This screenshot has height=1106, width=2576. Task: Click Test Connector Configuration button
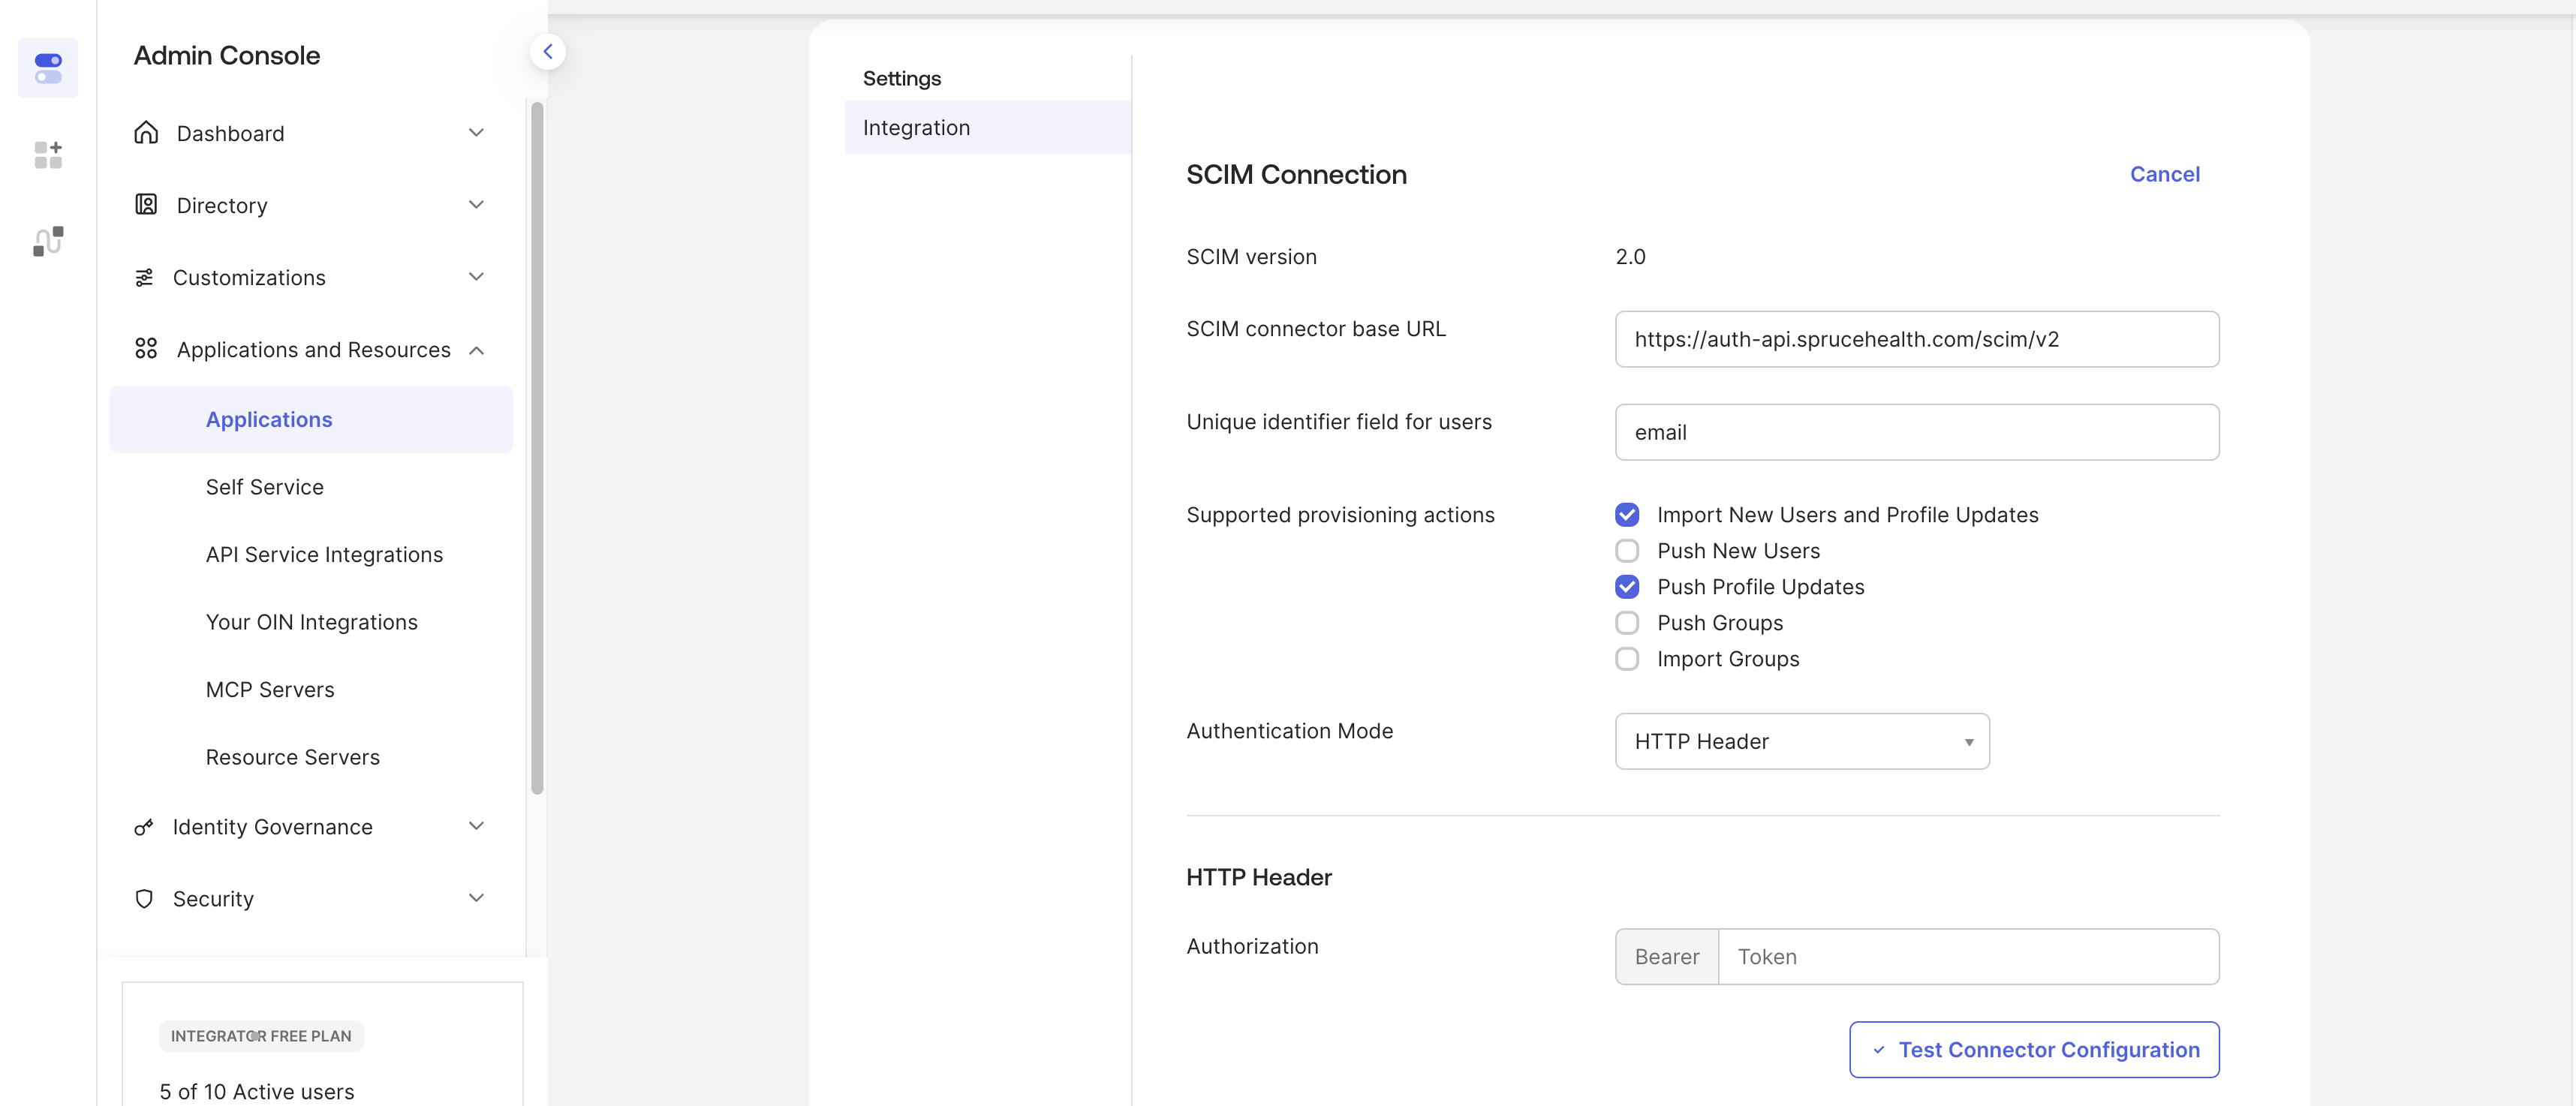[x=2034, y=1049]
